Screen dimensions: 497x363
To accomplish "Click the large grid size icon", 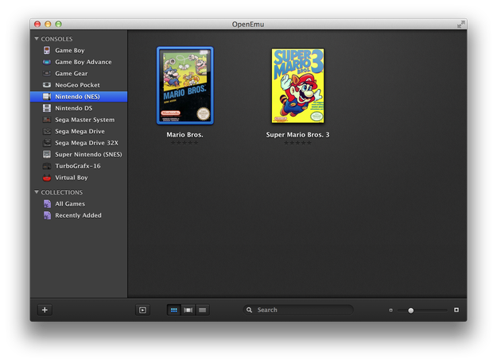I will tap(456, 310).
